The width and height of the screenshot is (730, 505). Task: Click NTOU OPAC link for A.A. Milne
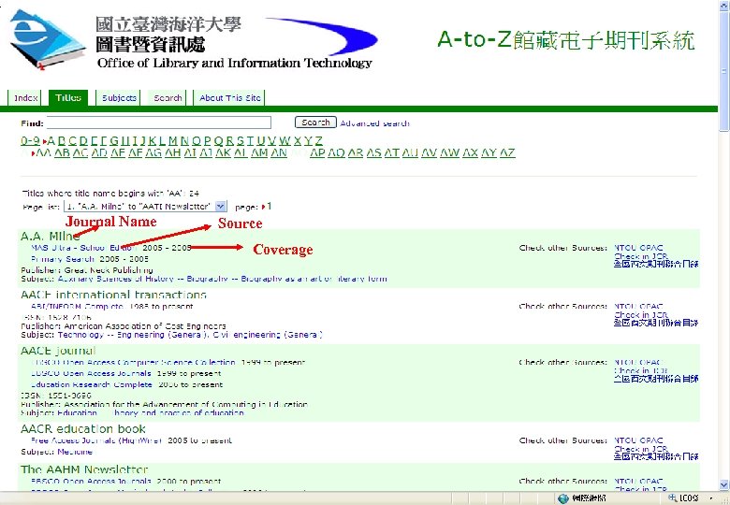click(x=638, y=248)
